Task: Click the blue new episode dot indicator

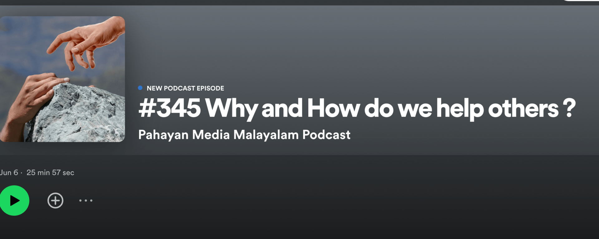Action: pos(140,88)
